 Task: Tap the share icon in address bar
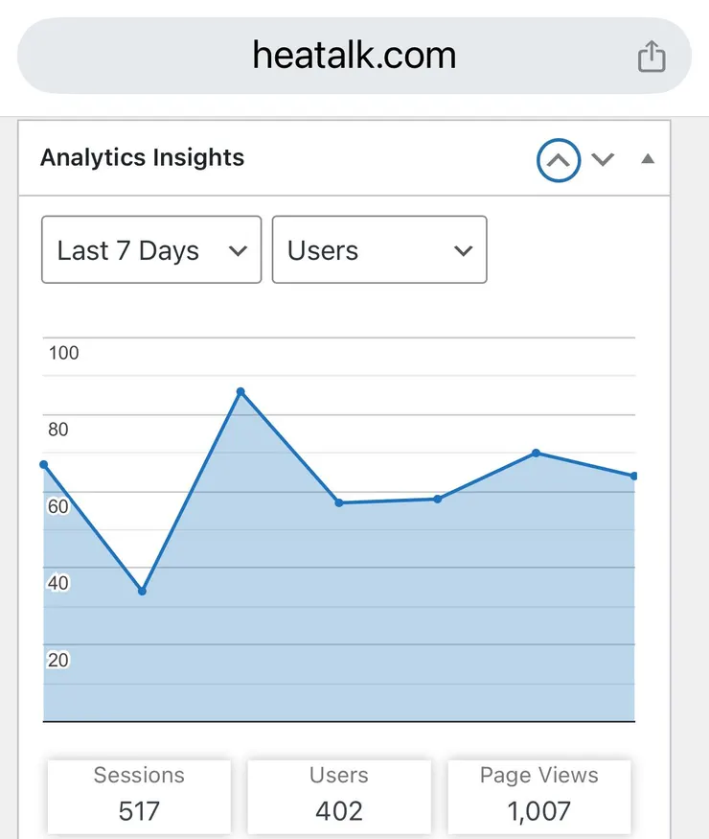(652, 56)
